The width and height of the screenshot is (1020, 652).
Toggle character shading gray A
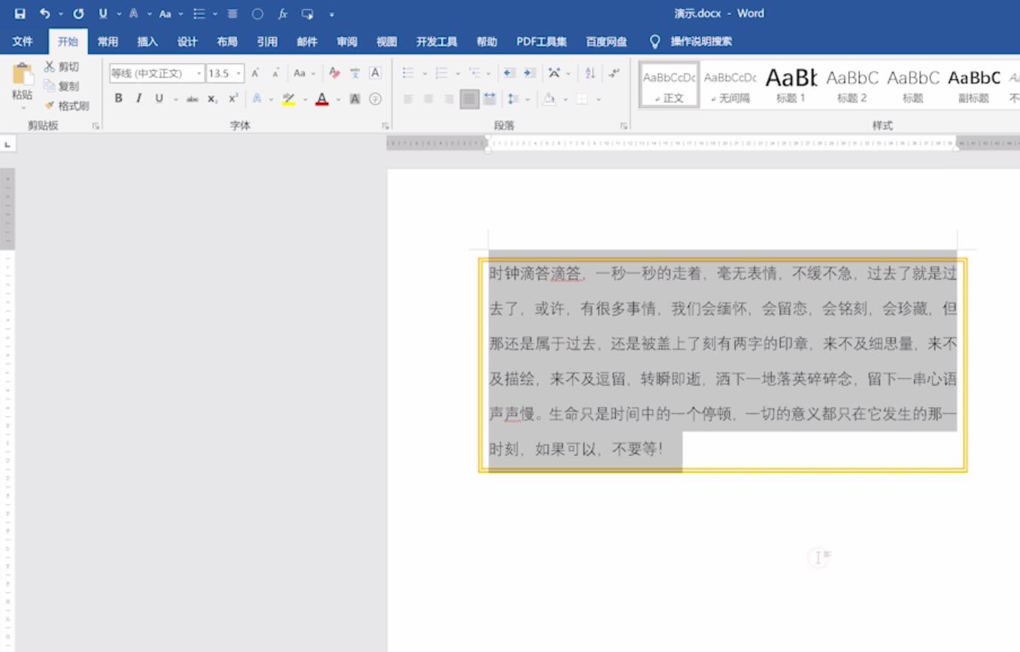click(355, 99)
